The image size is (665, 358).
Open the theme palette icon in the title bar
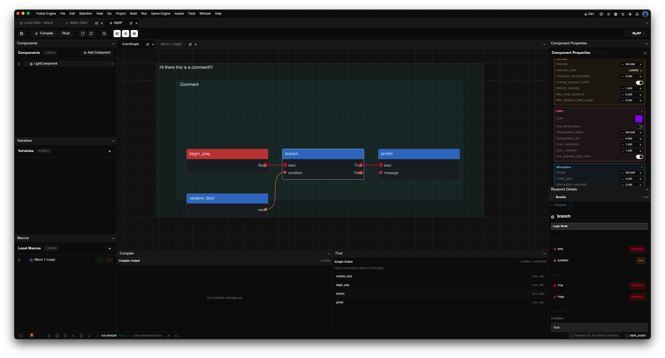click(x=601, y=14)
